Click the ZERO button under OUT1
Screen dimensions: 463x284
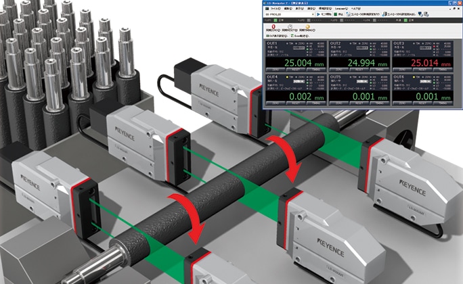(x=275, y=70)
